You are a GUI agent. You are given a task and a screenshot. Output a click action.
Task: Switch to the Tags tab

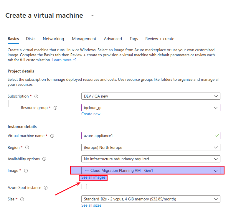click(134, 39)
